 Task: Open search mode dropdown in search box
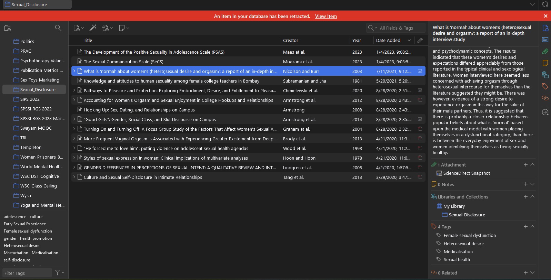coord(372,28)
